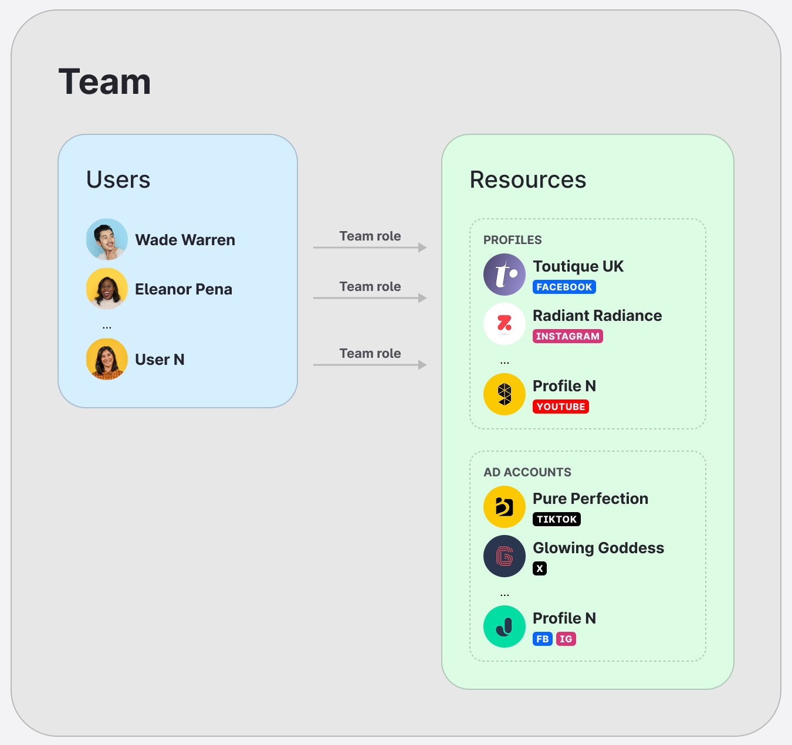The width and height of the screenshot is (792, 745).
Task: Click the pink INSTAGRAM tag
Action: click(x=567, y=336)
